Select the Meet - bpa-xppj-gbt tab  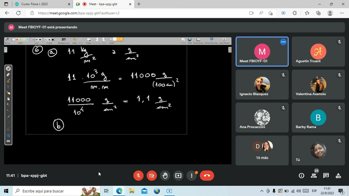click(104, 4)
